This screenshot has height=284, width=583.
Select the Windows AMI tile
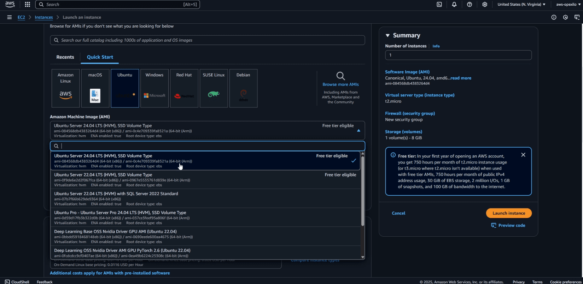point(155,88)
